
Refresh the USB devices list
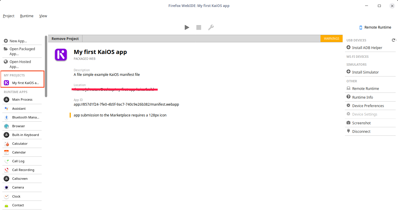(x=393, y=40)
